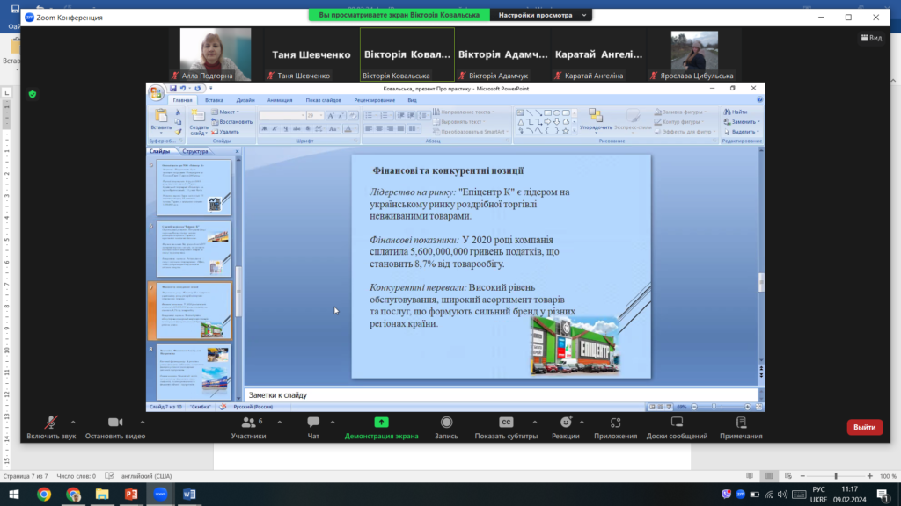Click Save icon in PowerPoint quick access toolbar
The width and height of the screenshot is (901, 506).
[x=172, y=89]
